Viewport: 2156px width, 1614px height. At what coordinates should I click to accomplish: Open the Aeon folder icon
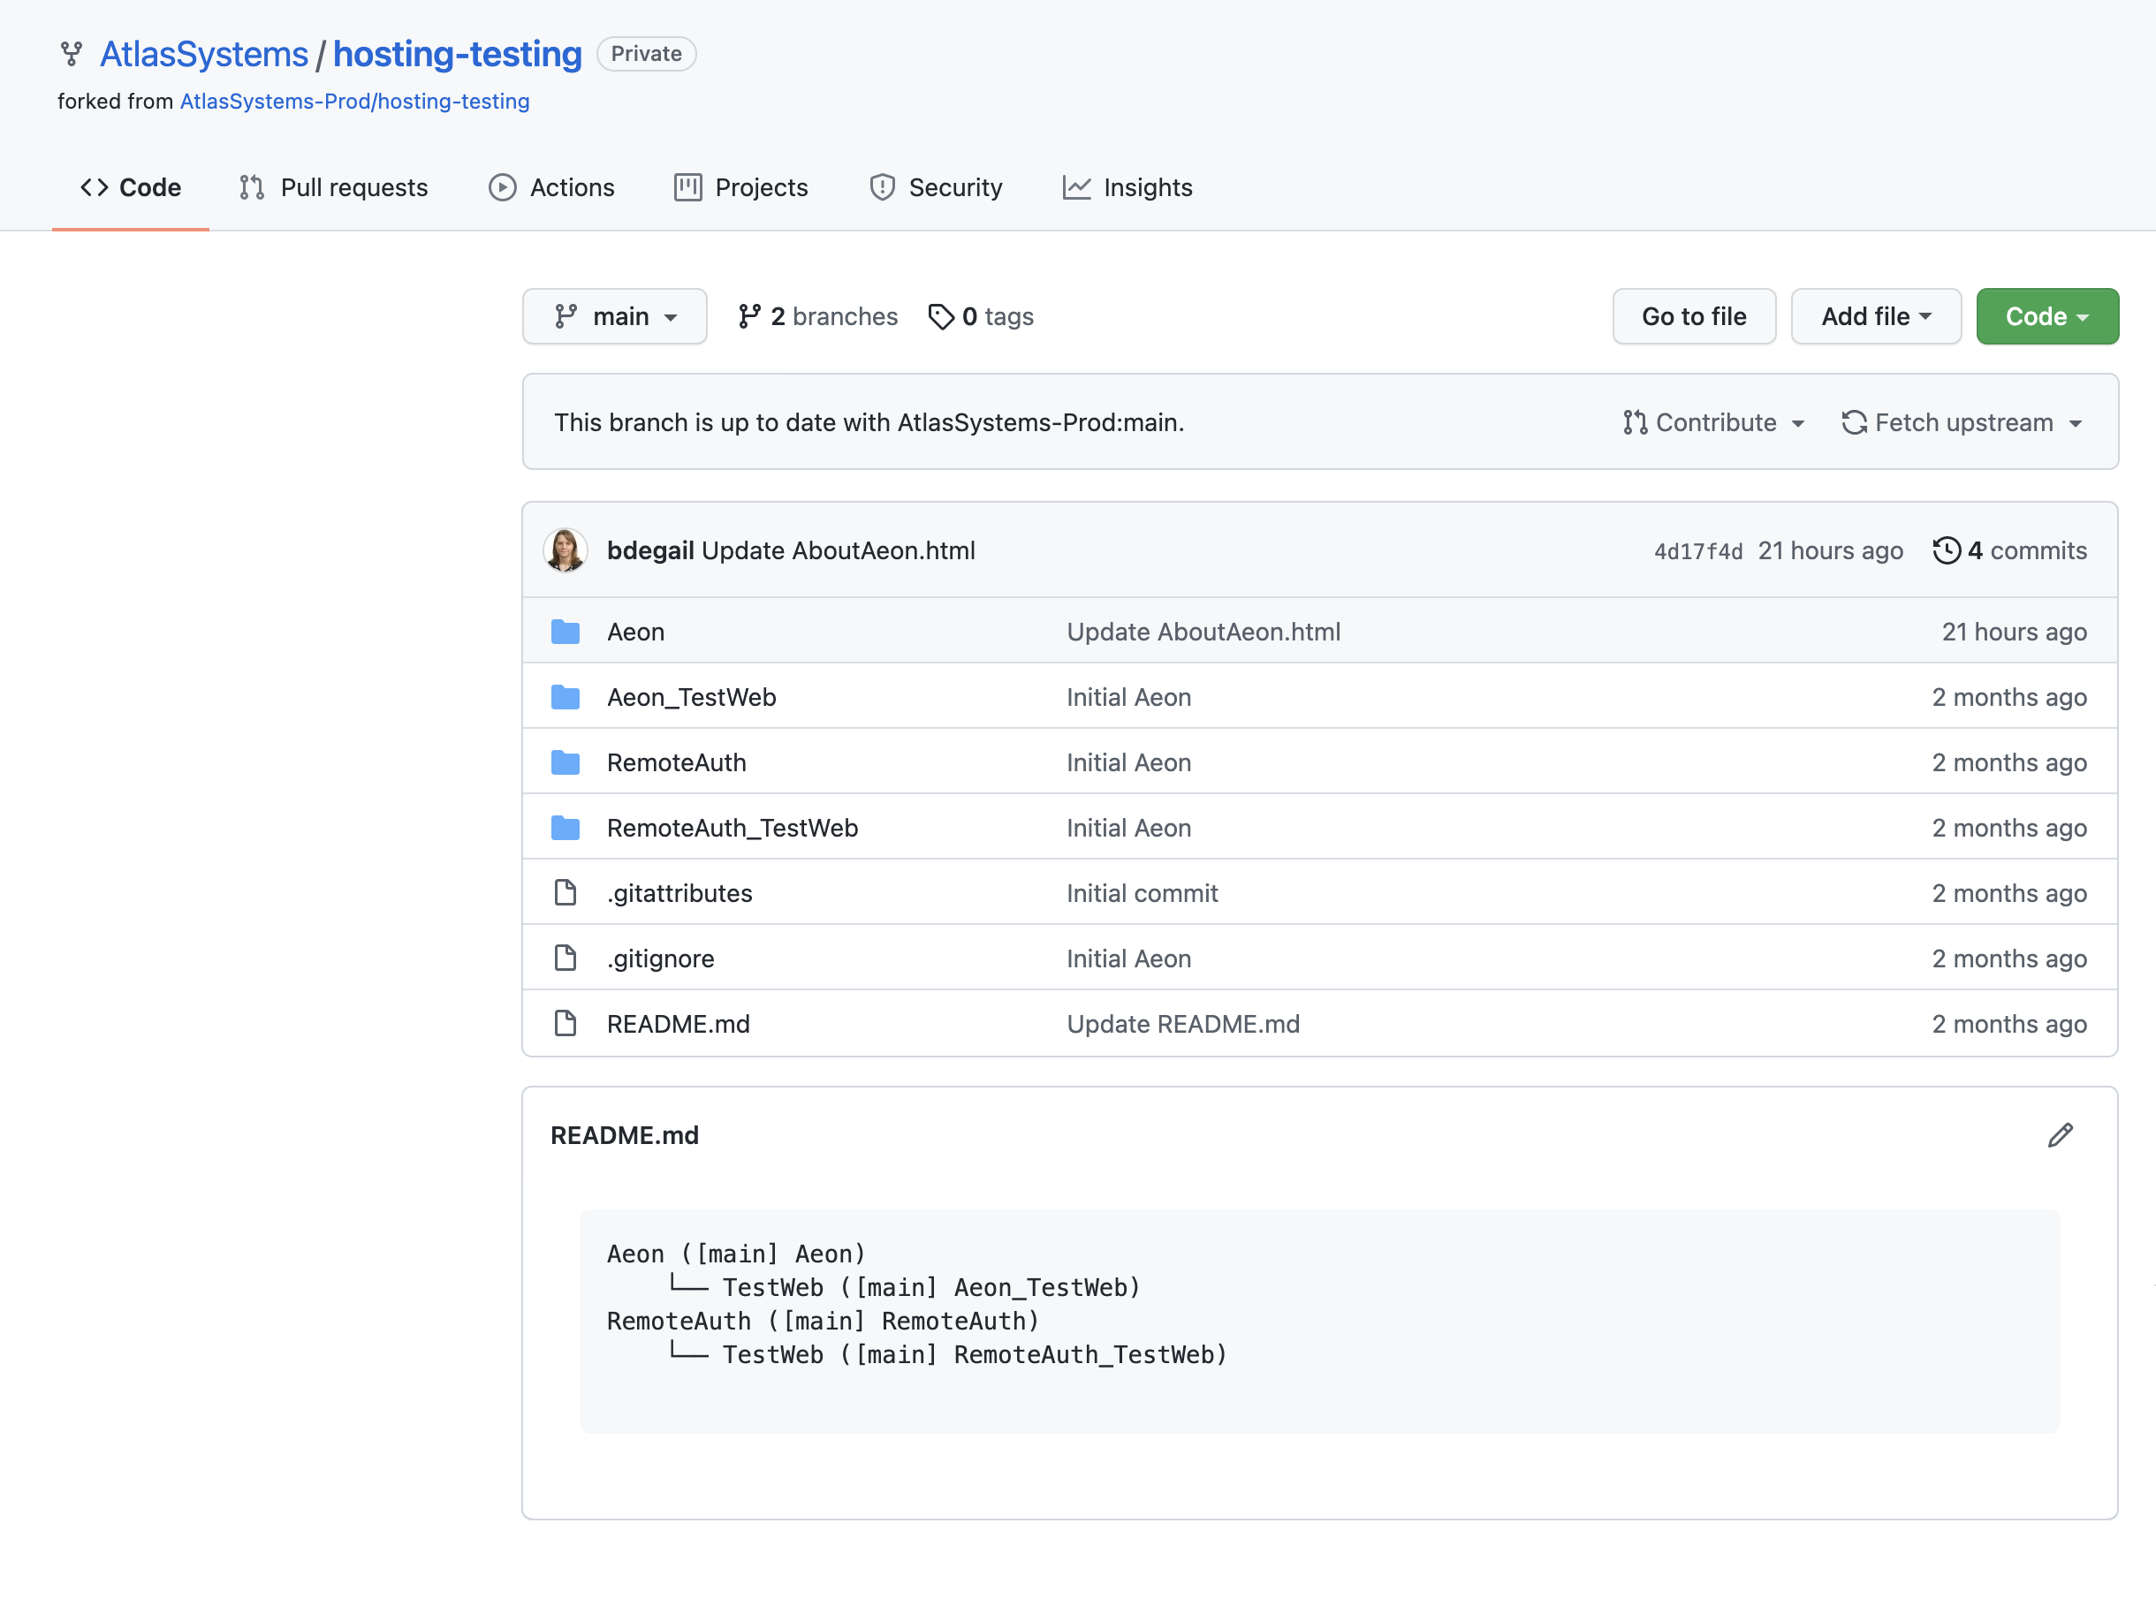pos(566,632)
